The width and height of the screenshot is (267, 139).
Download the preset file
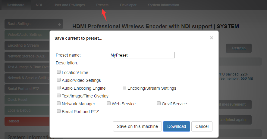pyautogui.click(x=177, y=126)
